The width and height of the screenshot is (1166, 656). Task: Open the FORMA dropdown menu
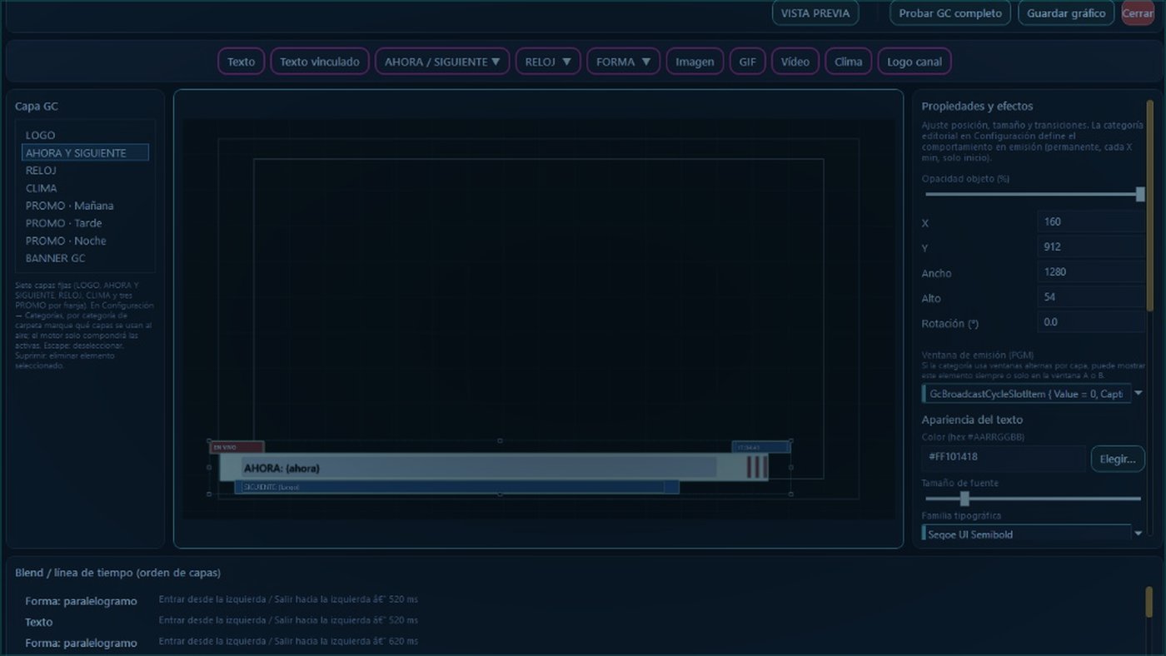(x=623, y=62)
